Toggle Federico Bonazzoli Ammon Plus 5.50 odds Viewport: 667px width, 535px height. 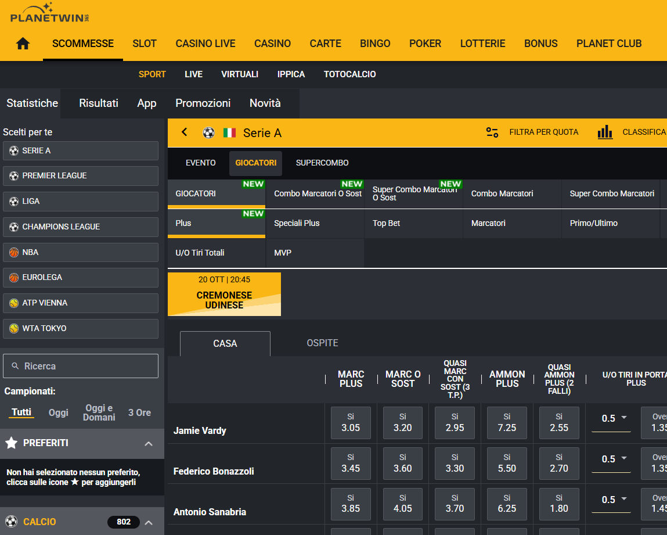point(507,463)
